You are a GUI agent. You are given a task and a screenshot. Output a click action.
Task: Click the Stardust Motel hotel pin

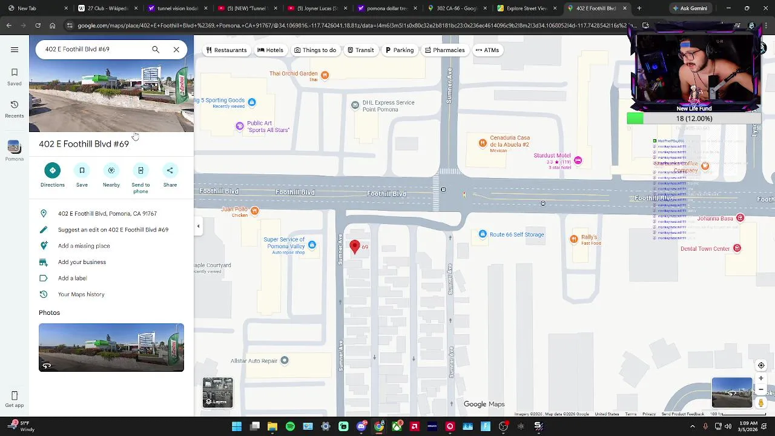tap(578, 160)
